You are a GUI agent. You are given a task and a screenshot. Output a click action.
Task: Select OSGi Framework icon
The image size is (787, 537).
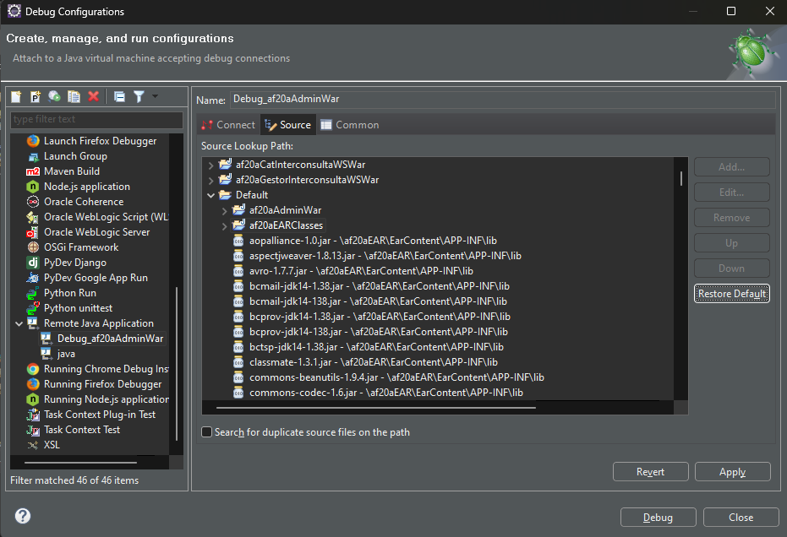pos(33,247)
